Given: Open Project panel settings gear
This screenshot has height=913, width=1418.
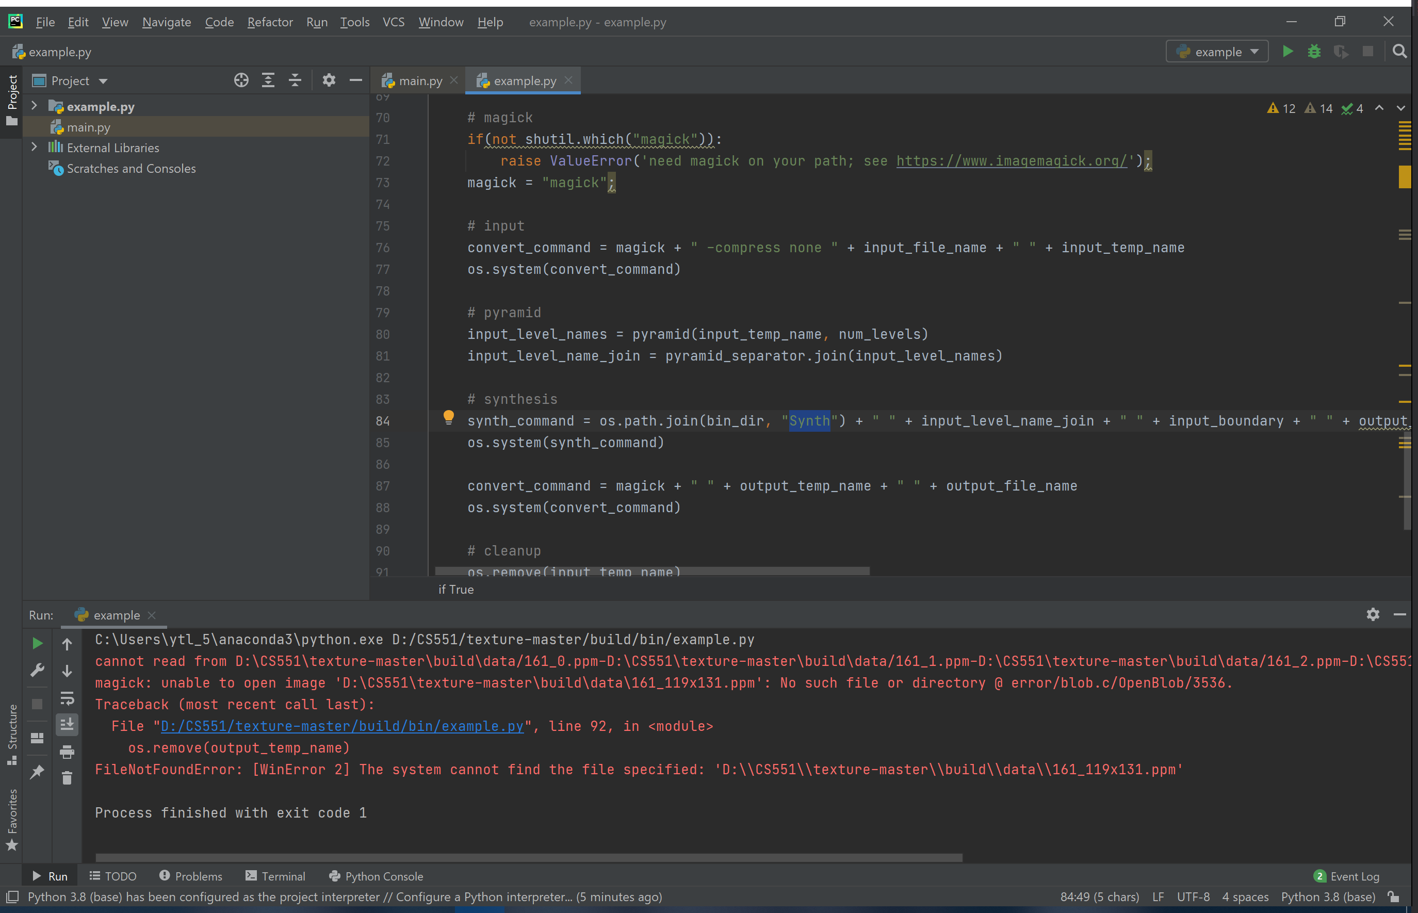Looking at the screenshot, I should pos(329,80).
